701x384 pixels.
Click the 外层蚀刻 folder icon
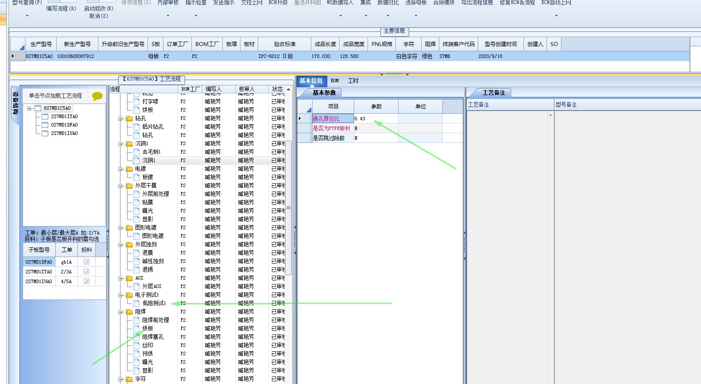[x=129, y=245]
